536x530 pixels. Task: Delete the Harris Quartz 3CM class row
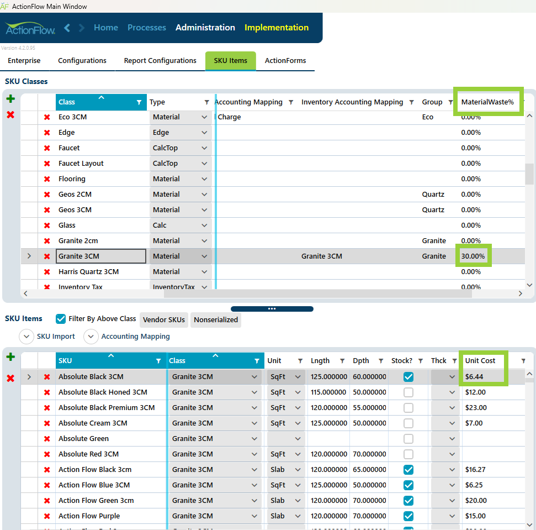[x=47, y=272]
